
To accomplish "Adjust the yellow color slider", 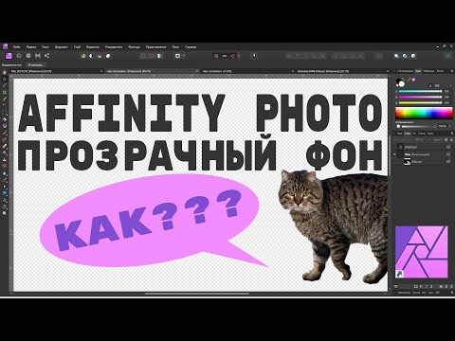I will (420, 103).
